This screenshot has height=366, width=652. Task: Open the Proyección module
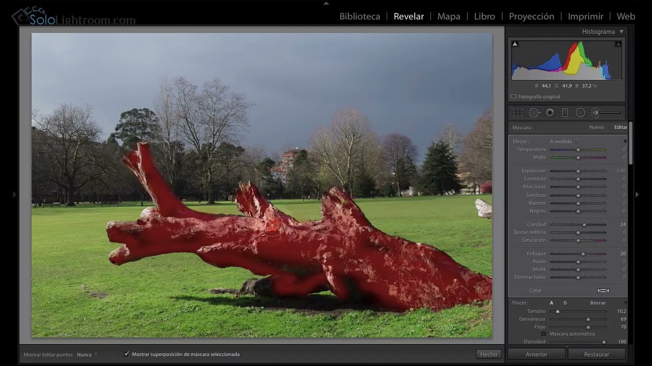pos(531,16)
